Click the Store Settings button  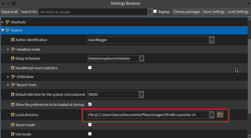click(214, 12)
